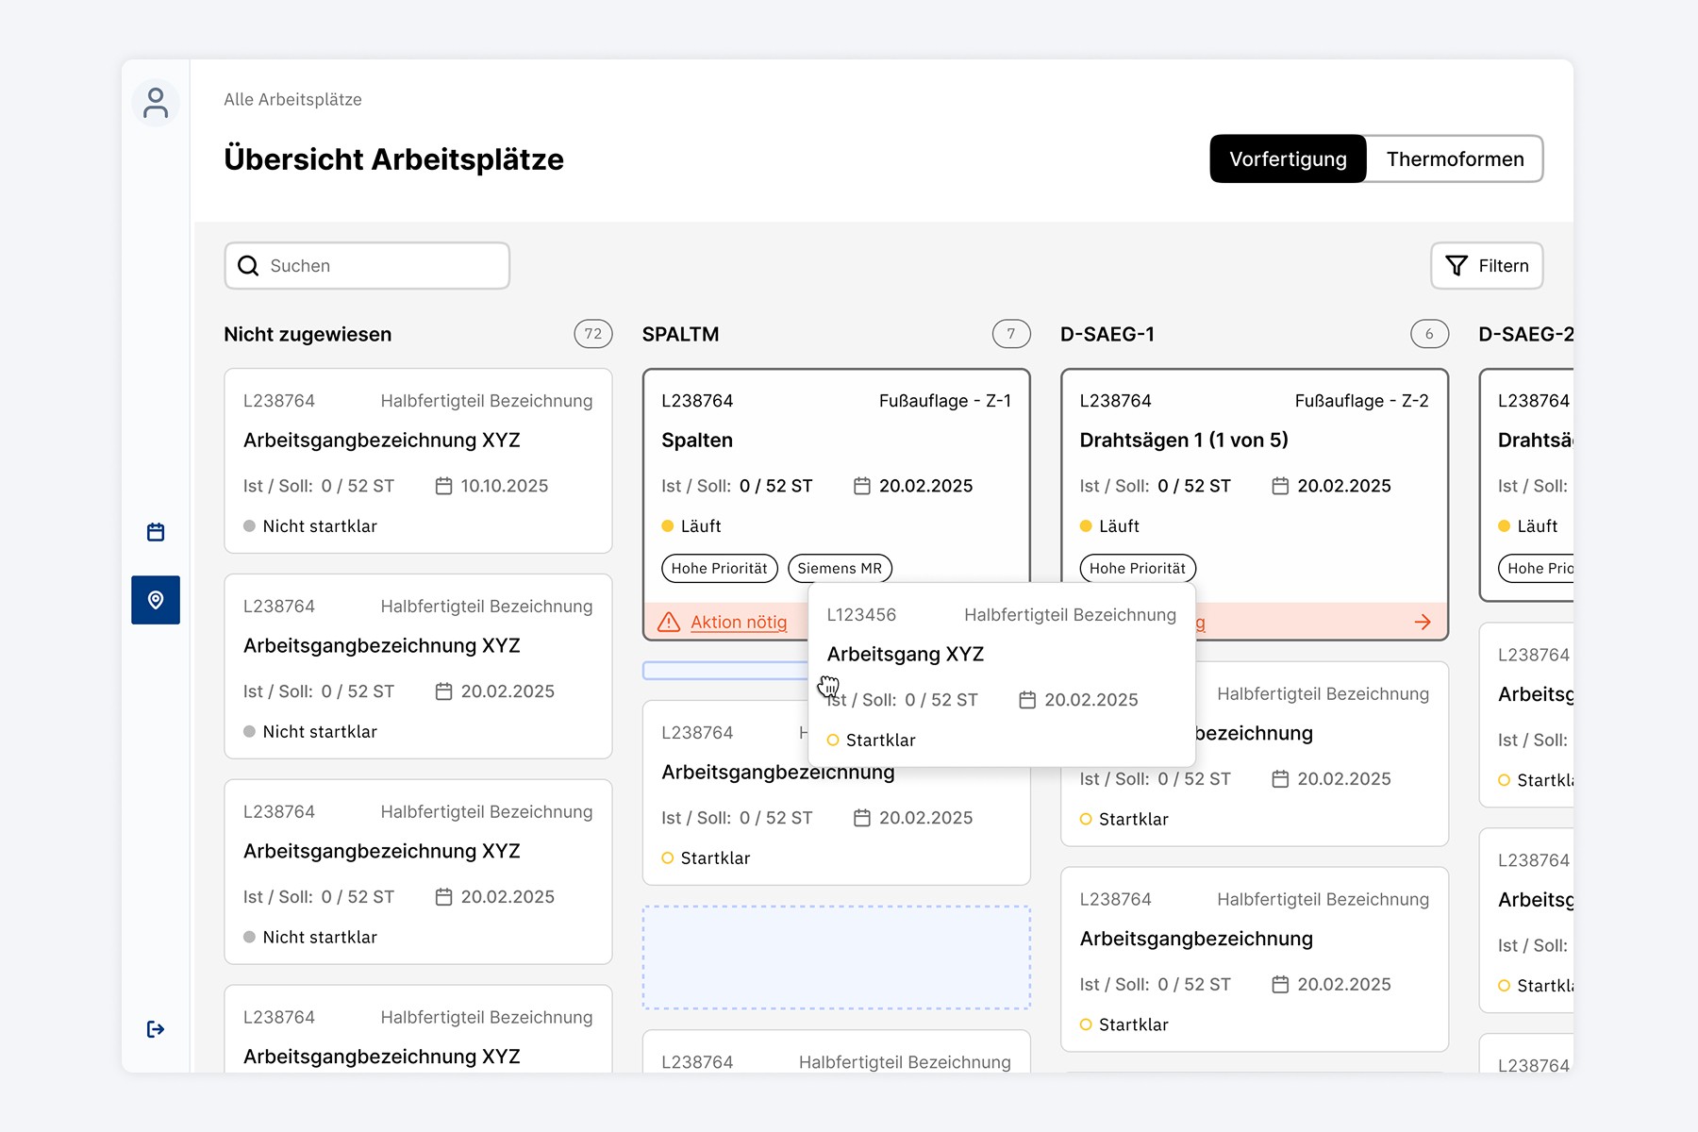Click the warning triangle on Spalten card
The image size is (1698, 1132).
pyautogui.click(x=669, y=622)
